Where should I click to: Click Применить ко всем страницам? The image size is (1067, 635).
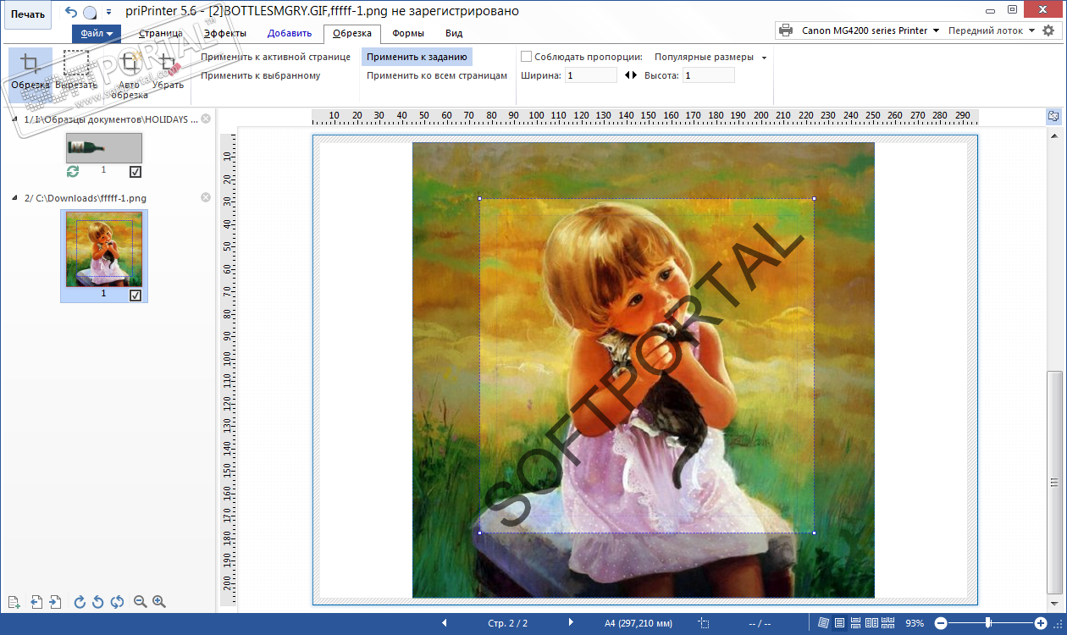pos(437,75)
